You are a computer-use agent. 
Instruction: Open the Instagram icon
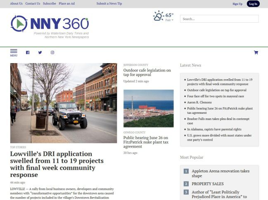52,52
